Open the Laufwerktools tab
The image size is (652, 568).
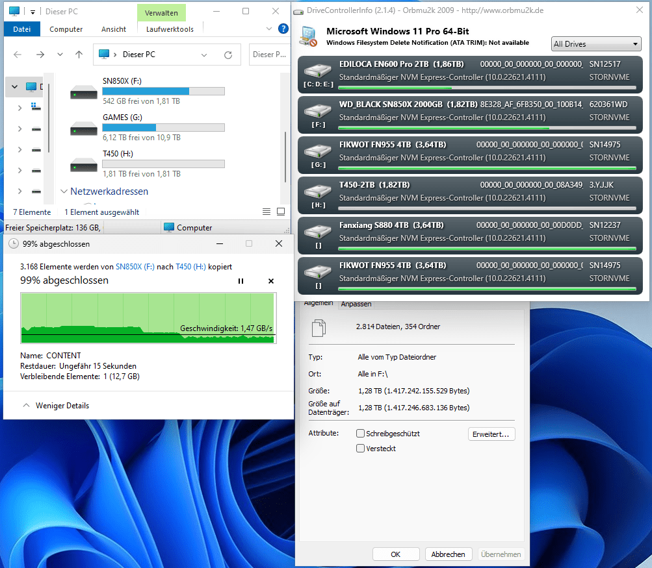(x=170, y=29)
